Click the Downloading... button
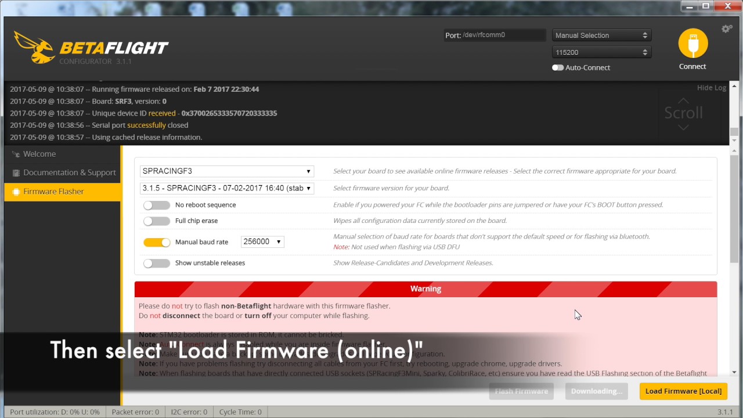 [596, 391]
